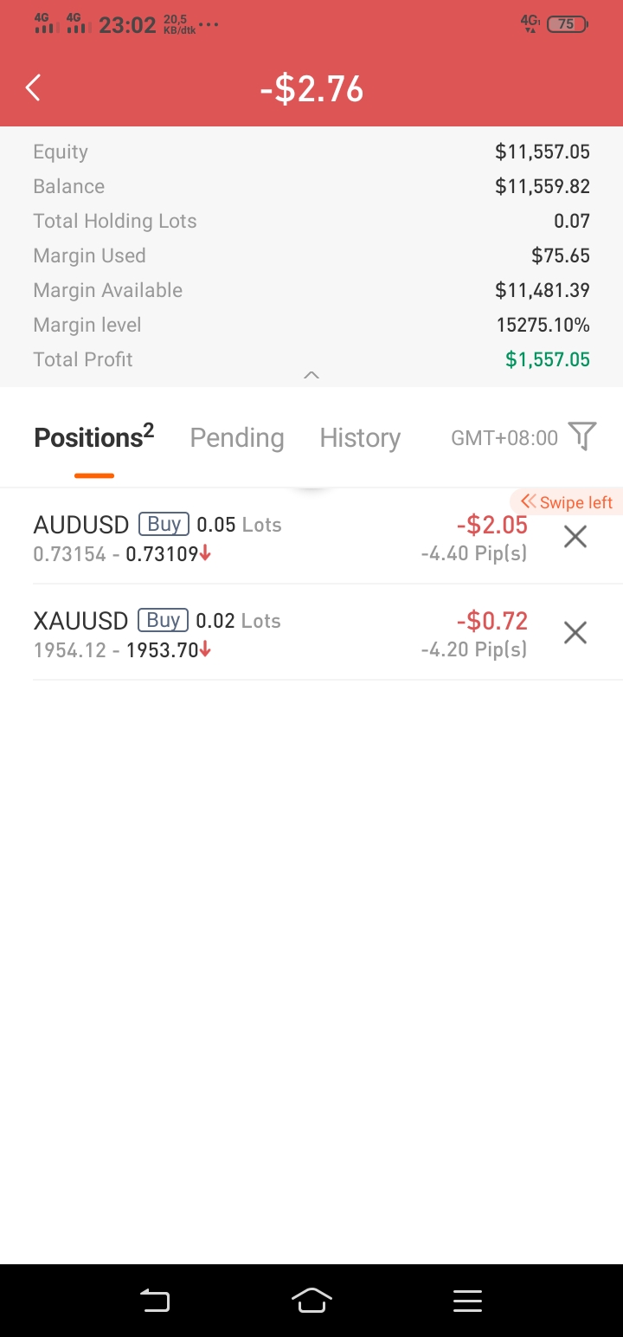
Task: Open the XAUUSD Buy position row
Action: (x=311, y=633)
